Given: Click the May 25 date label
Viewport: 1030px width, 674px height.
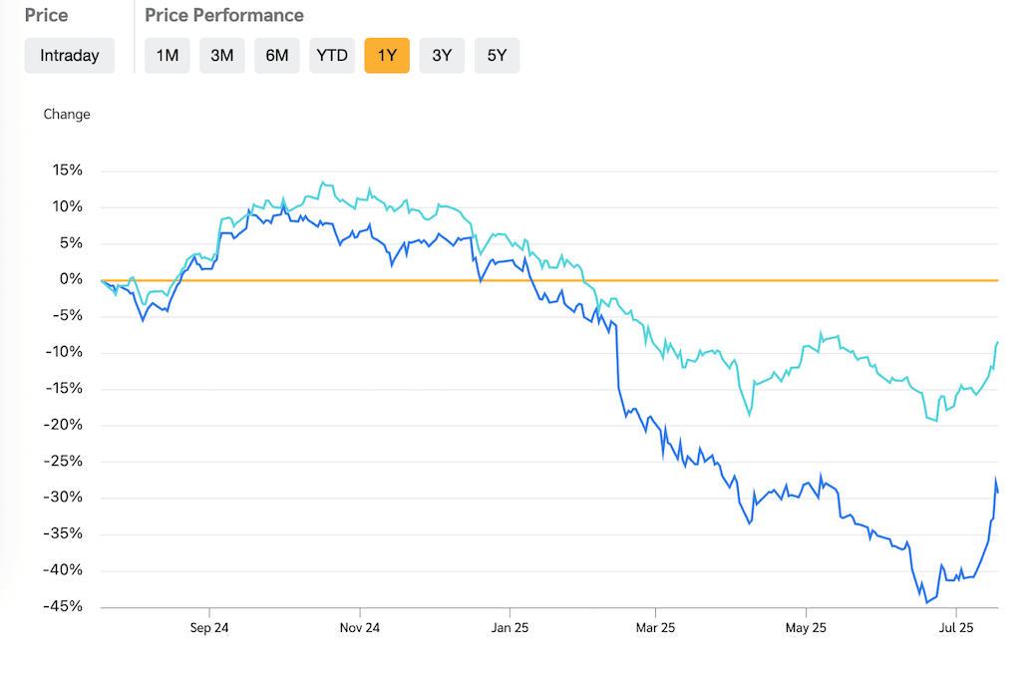Looking at the screenshot, I should pyautogui.click(x=806, y=628).
